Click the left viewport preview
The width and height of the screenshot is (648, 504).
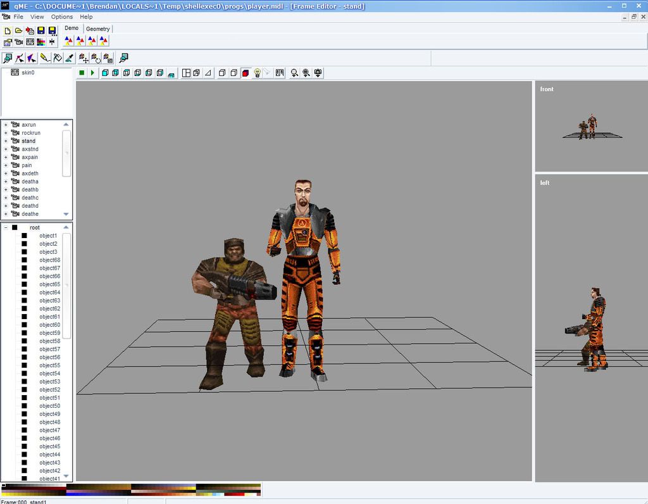592,328
